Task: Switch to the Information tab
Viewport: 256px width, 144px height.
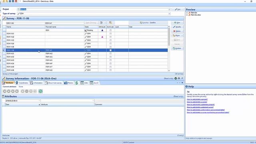Action: 36,83
